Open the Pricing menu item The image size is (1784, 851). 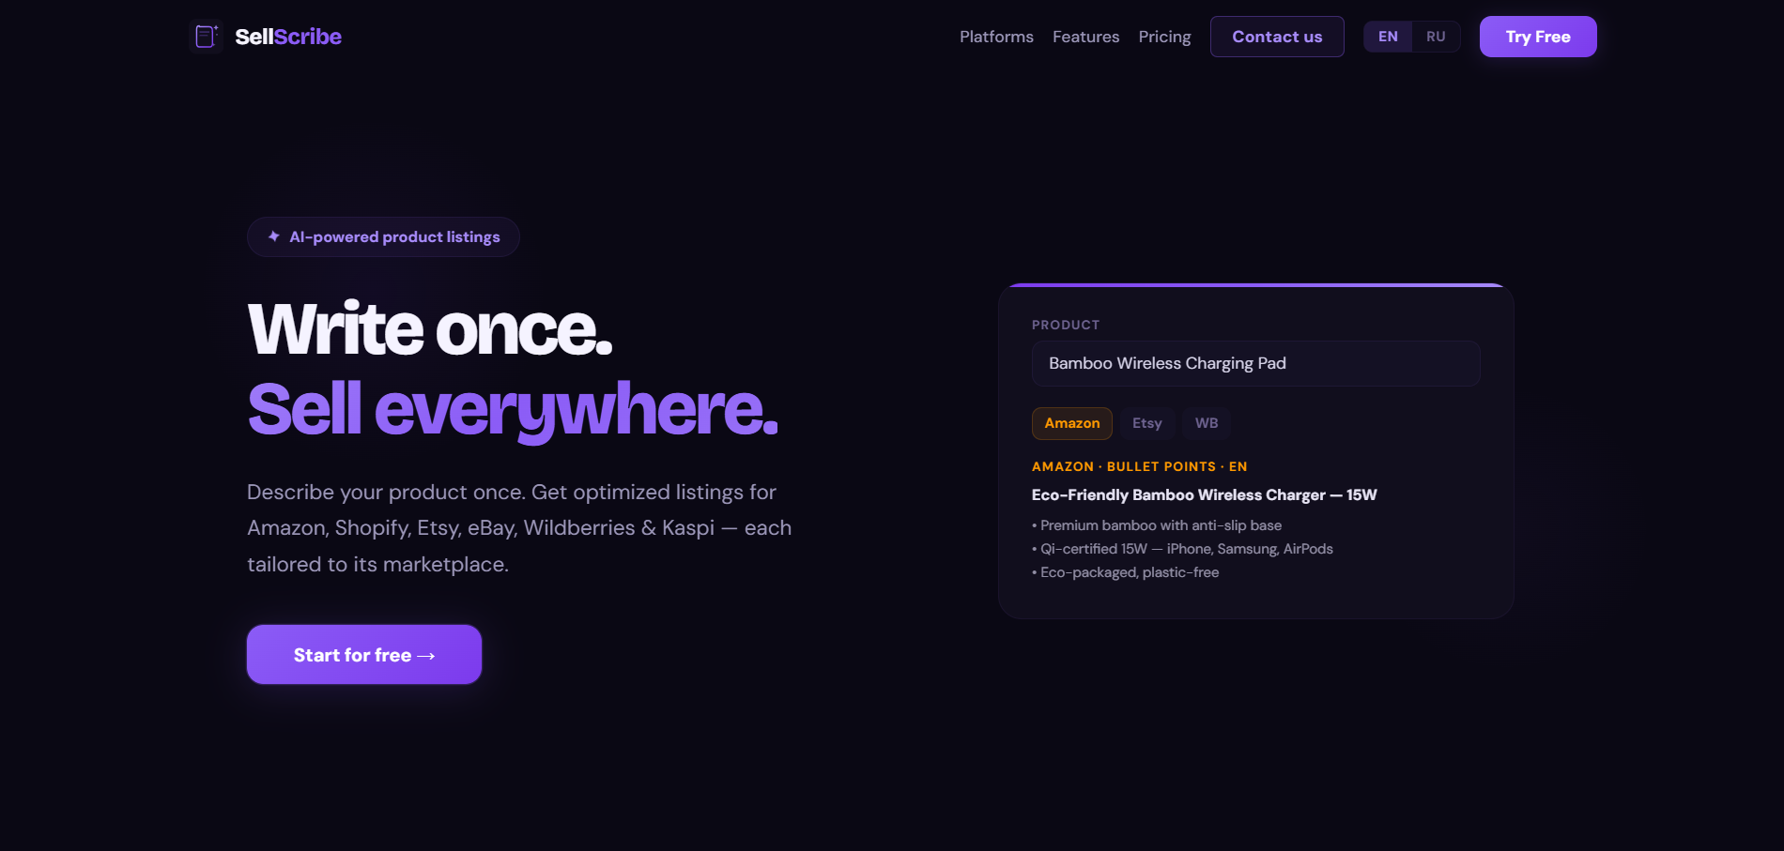coord(1164,37)
